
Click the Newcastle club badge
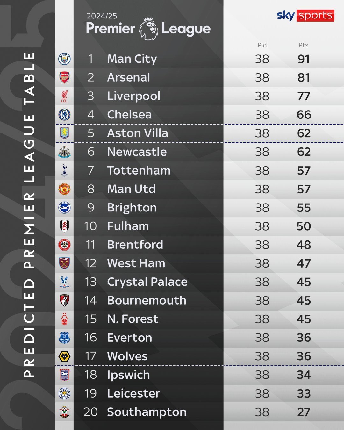click(64, 152)
